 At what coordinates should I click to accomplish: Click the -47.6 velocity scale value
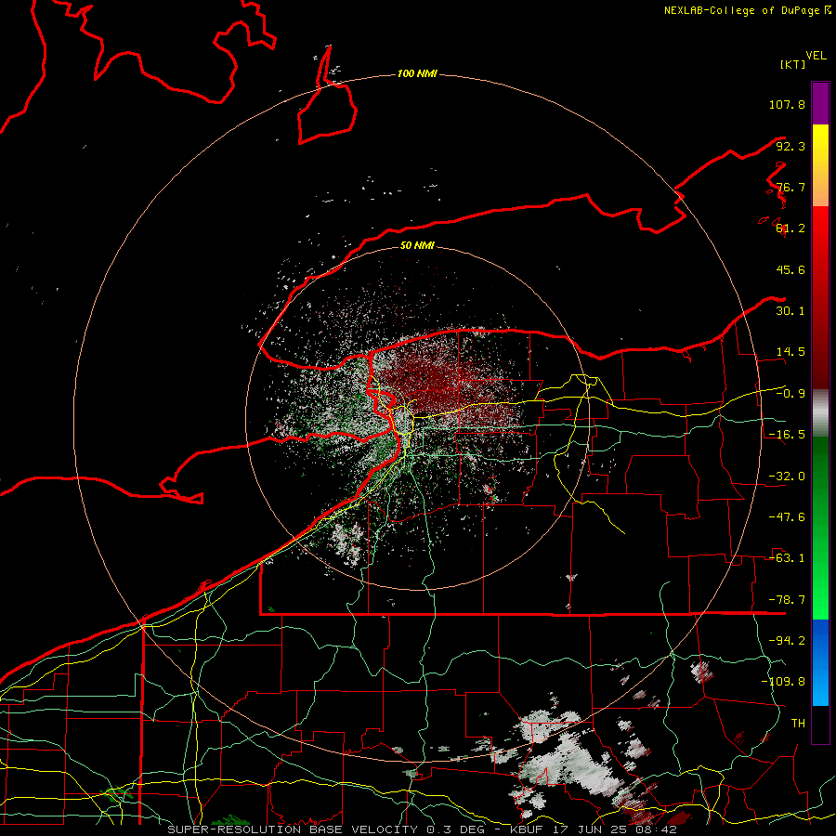pos(787,517)
